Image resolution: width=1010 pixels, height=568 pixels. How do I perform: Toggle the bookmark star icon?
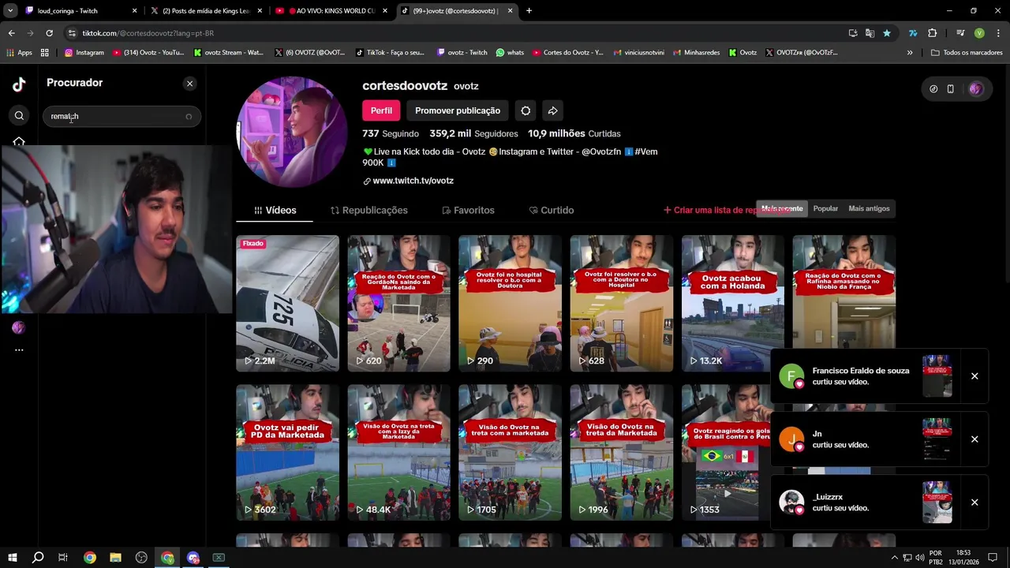pos(887,33)
